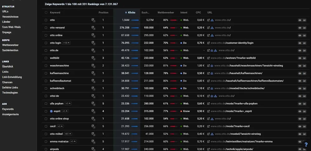The image size is (311, 151).
Task: Select the 'otto' keyword checkbox
Action: [x=46, y=20]
